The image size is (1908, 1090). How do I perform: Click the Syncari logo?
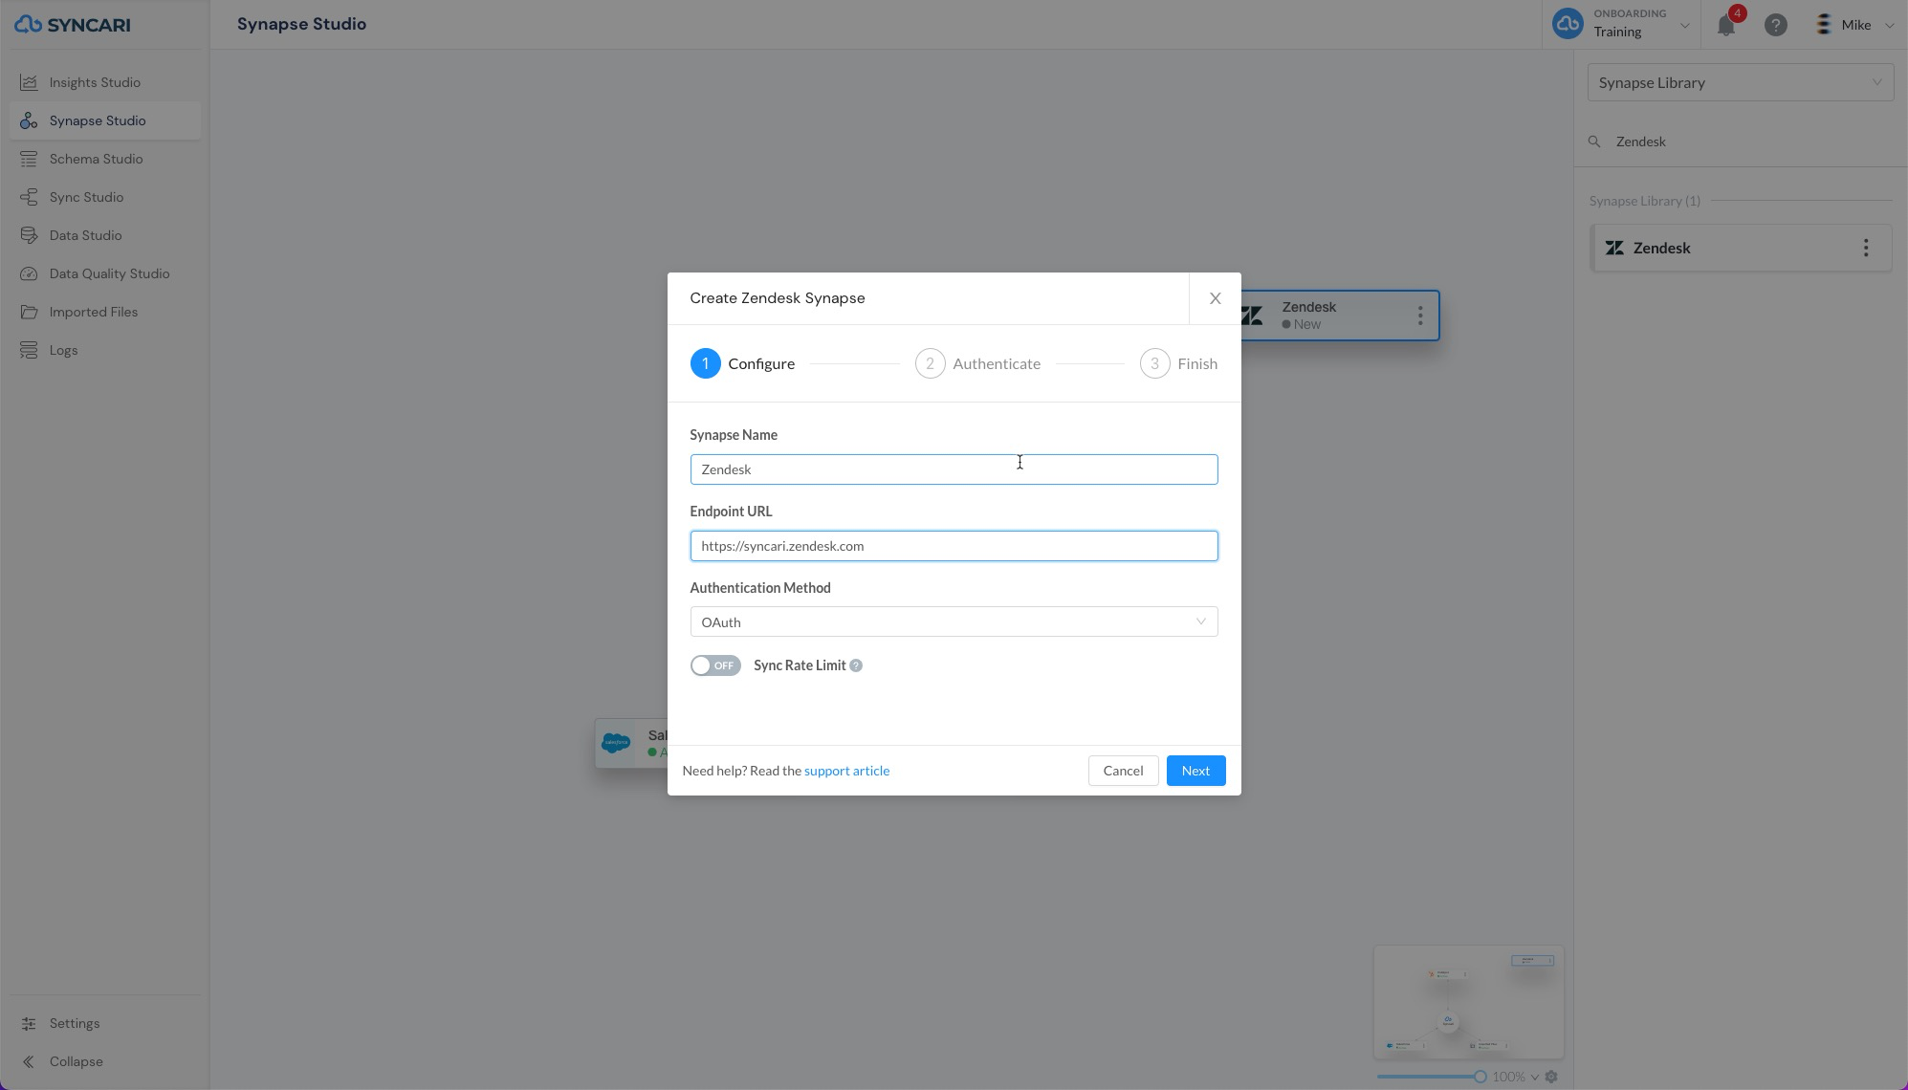[x=73, y=25]
